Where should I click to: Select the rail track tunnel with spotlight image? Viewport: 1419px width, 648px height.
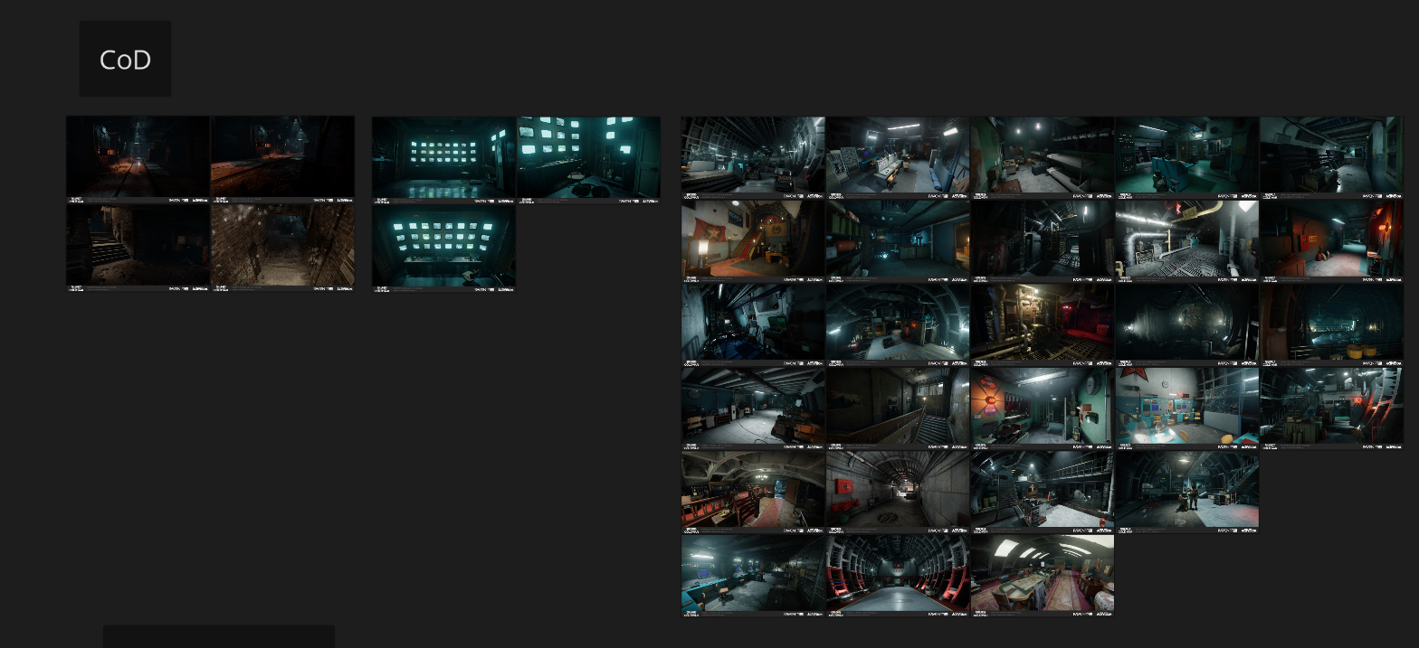[x=138, y=159]
